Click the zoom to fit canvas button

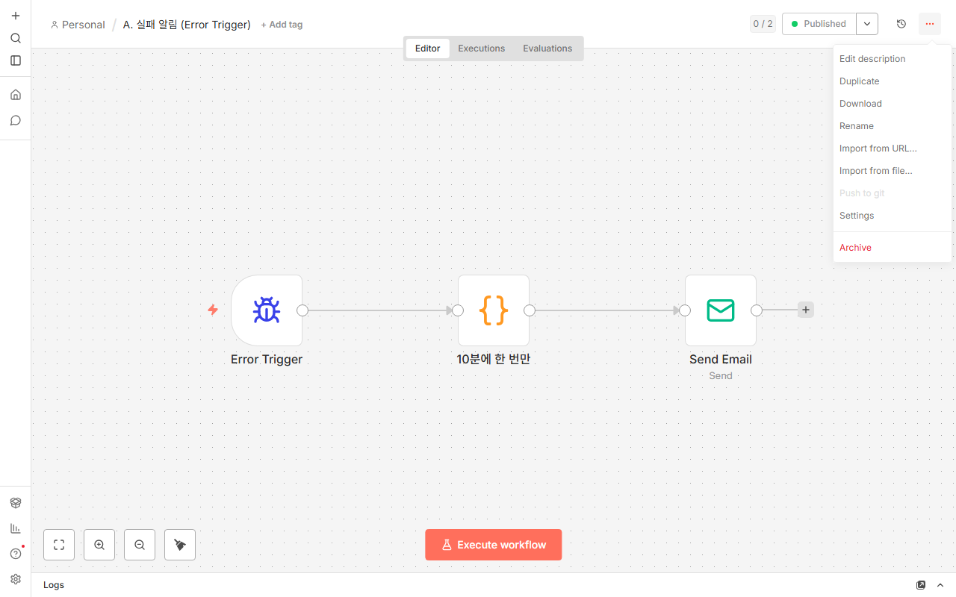(x=59, y=545)
